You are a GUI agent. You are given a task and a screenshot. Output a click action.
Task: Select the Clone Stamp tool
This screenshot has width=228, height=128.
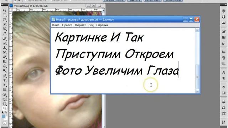pyautogui.click(x=5, y=48)
